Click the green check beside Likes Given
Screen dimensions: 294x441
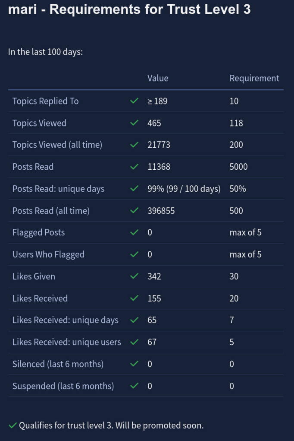point(134,276)
